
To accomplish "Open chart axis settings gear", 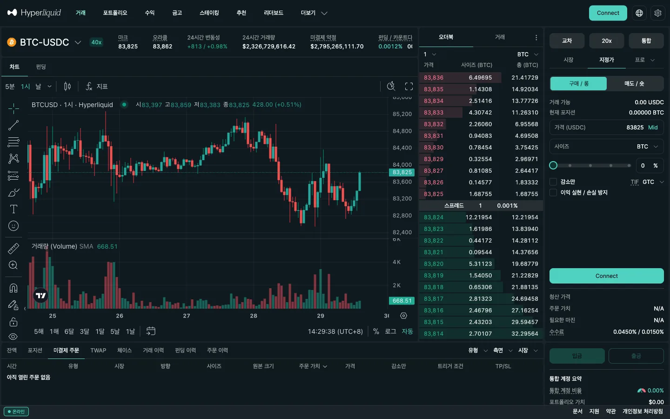I will tap(403, 316).
